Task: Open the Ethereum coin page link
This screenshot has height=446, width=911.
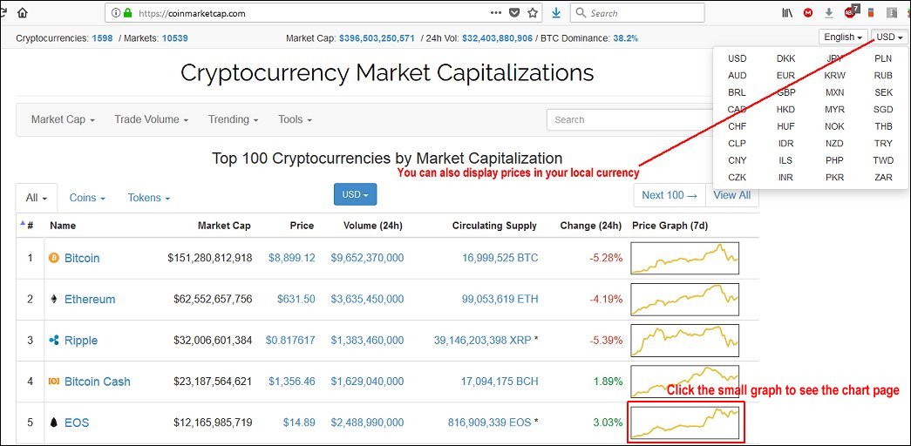Action: point(90,299)
